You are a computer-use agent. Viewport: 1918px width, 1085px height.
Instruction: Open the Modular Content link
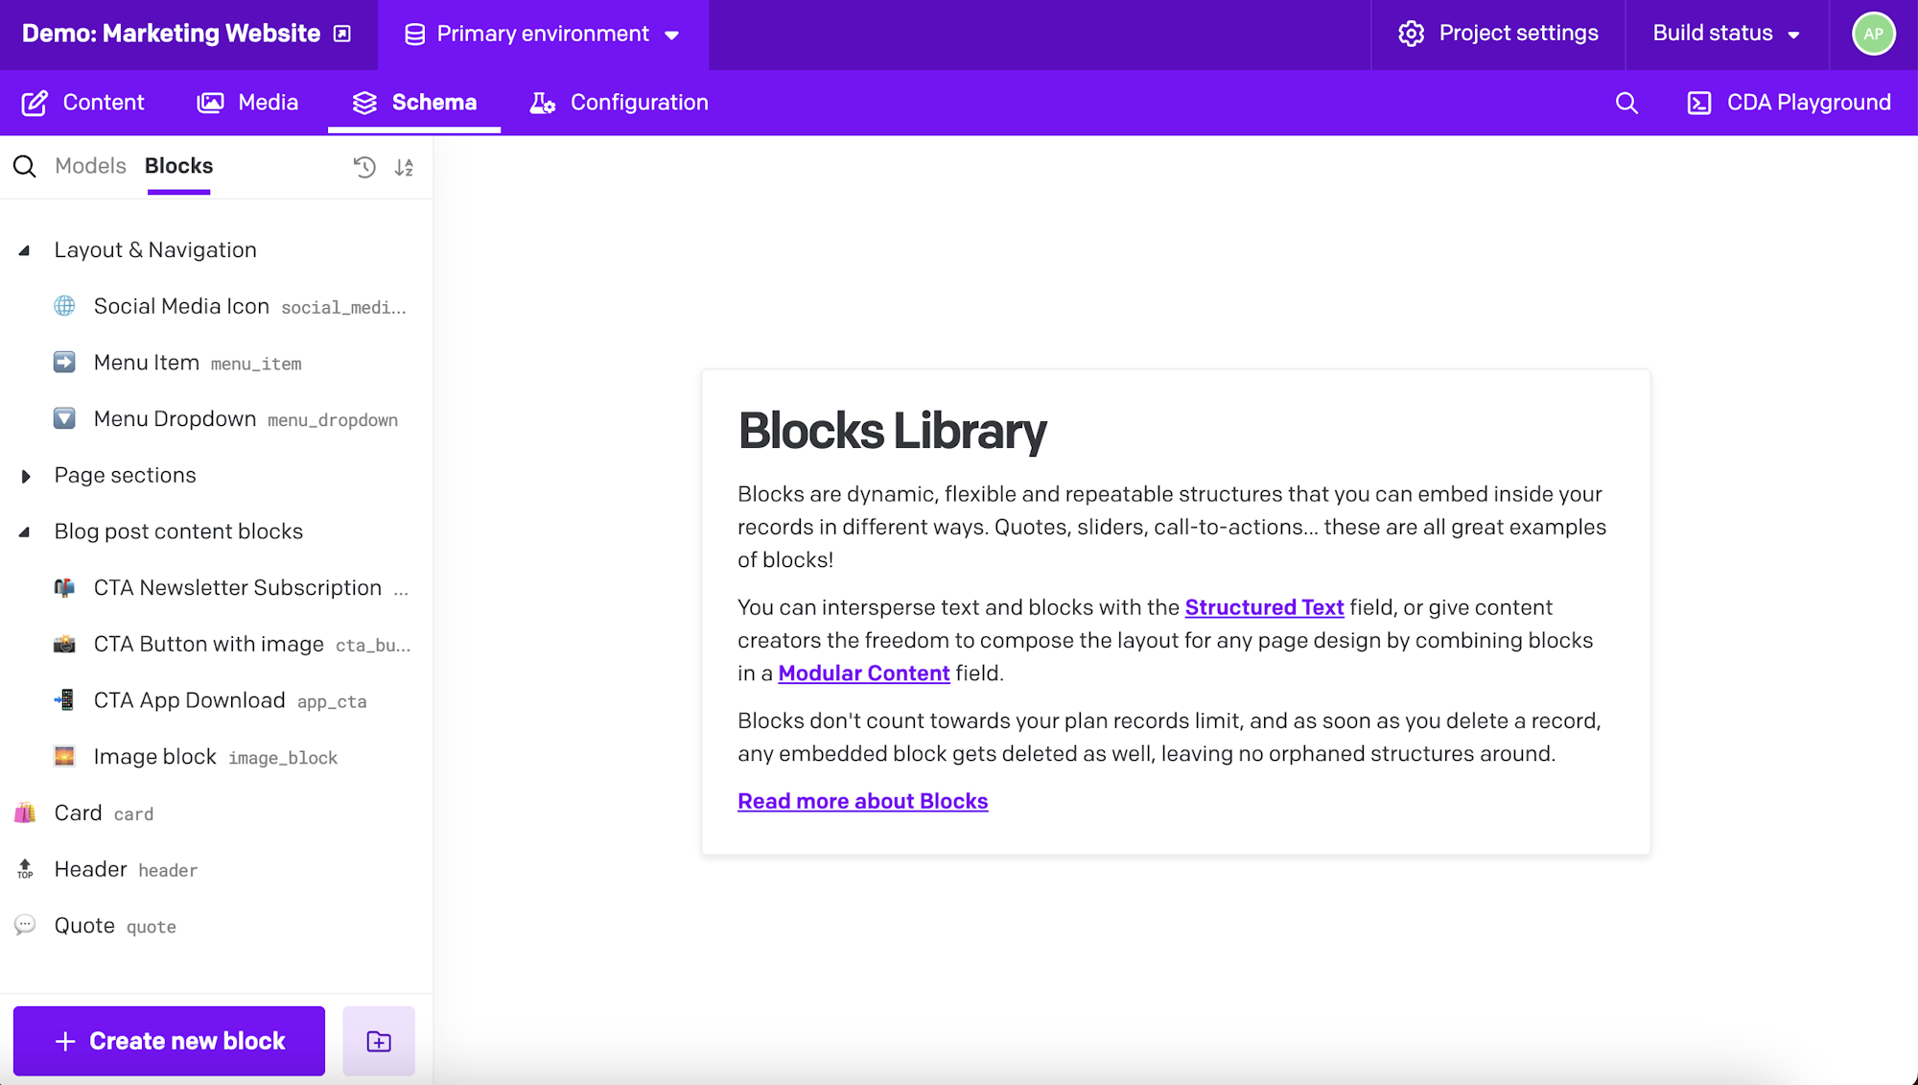(864, 673)
